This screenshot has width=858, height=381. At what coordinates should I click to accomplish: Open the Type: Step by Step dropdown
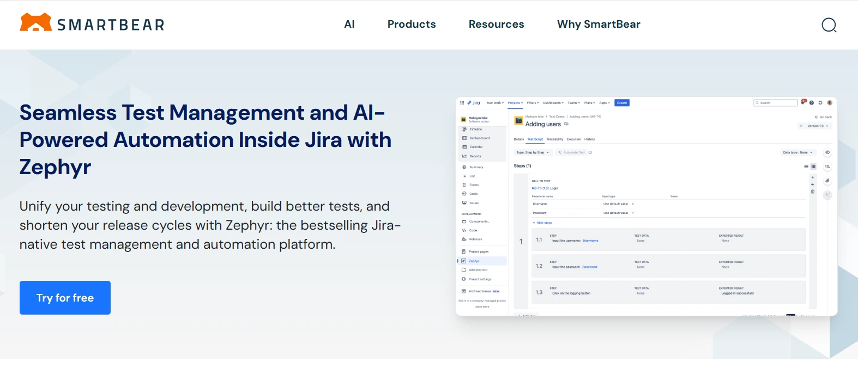point(533,152)
